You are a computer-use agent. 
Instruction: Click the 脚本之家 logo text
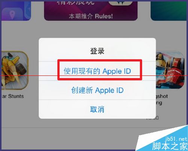tap(170, 146)
